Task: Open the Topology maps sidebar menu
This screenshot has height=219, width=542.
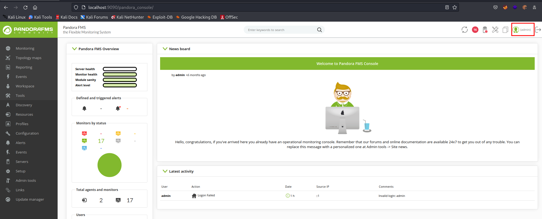Action: [x=28, y=58]
